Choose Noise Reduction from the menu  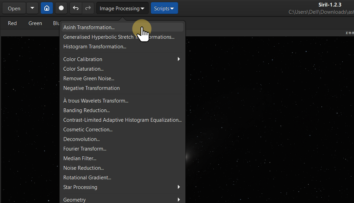point(84,168)
